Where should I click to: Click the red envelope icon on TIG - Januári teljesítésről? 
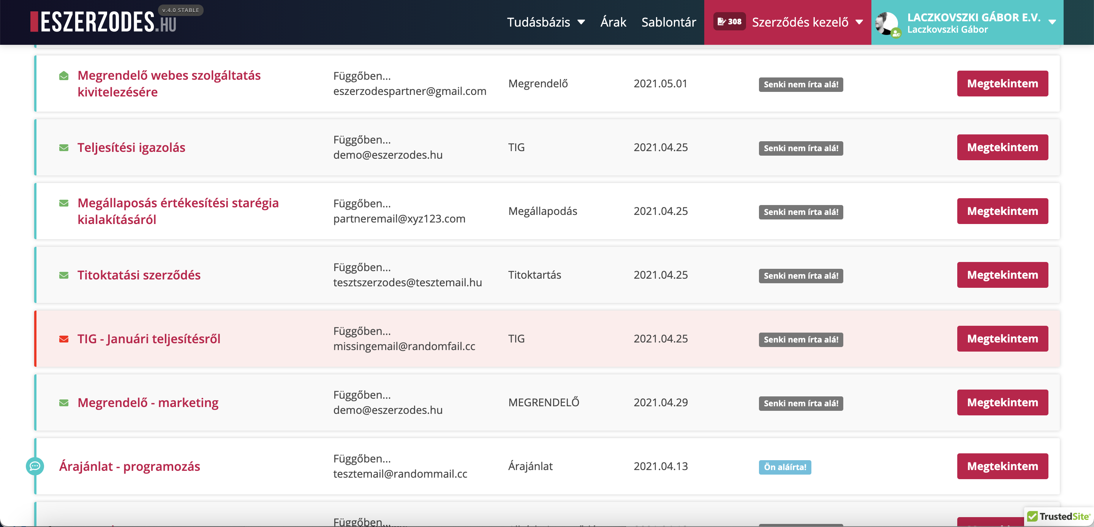tap(64, 339)
